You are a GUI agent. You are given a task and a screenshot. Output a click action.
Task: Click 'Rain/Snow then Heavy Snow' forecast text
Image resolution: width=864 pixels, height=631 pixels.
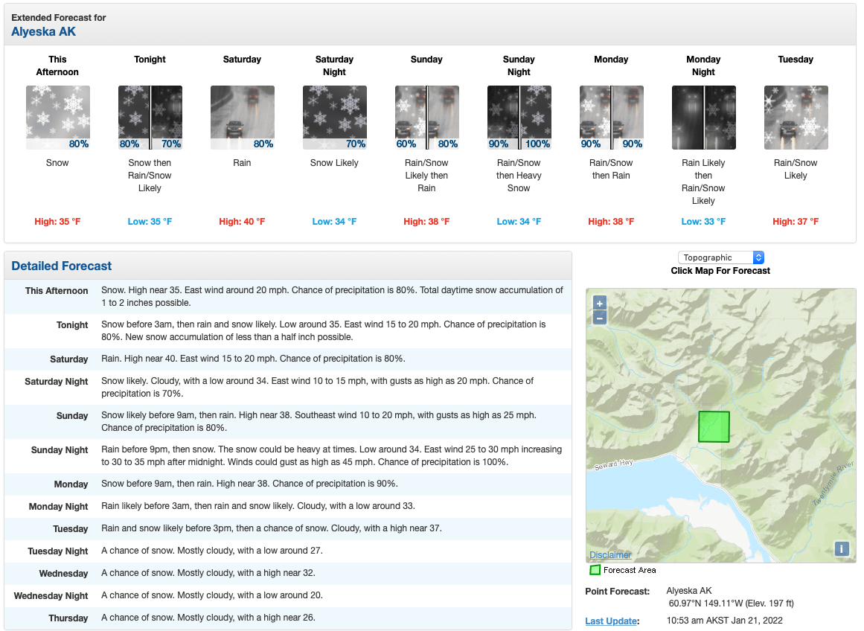[519, 176]
